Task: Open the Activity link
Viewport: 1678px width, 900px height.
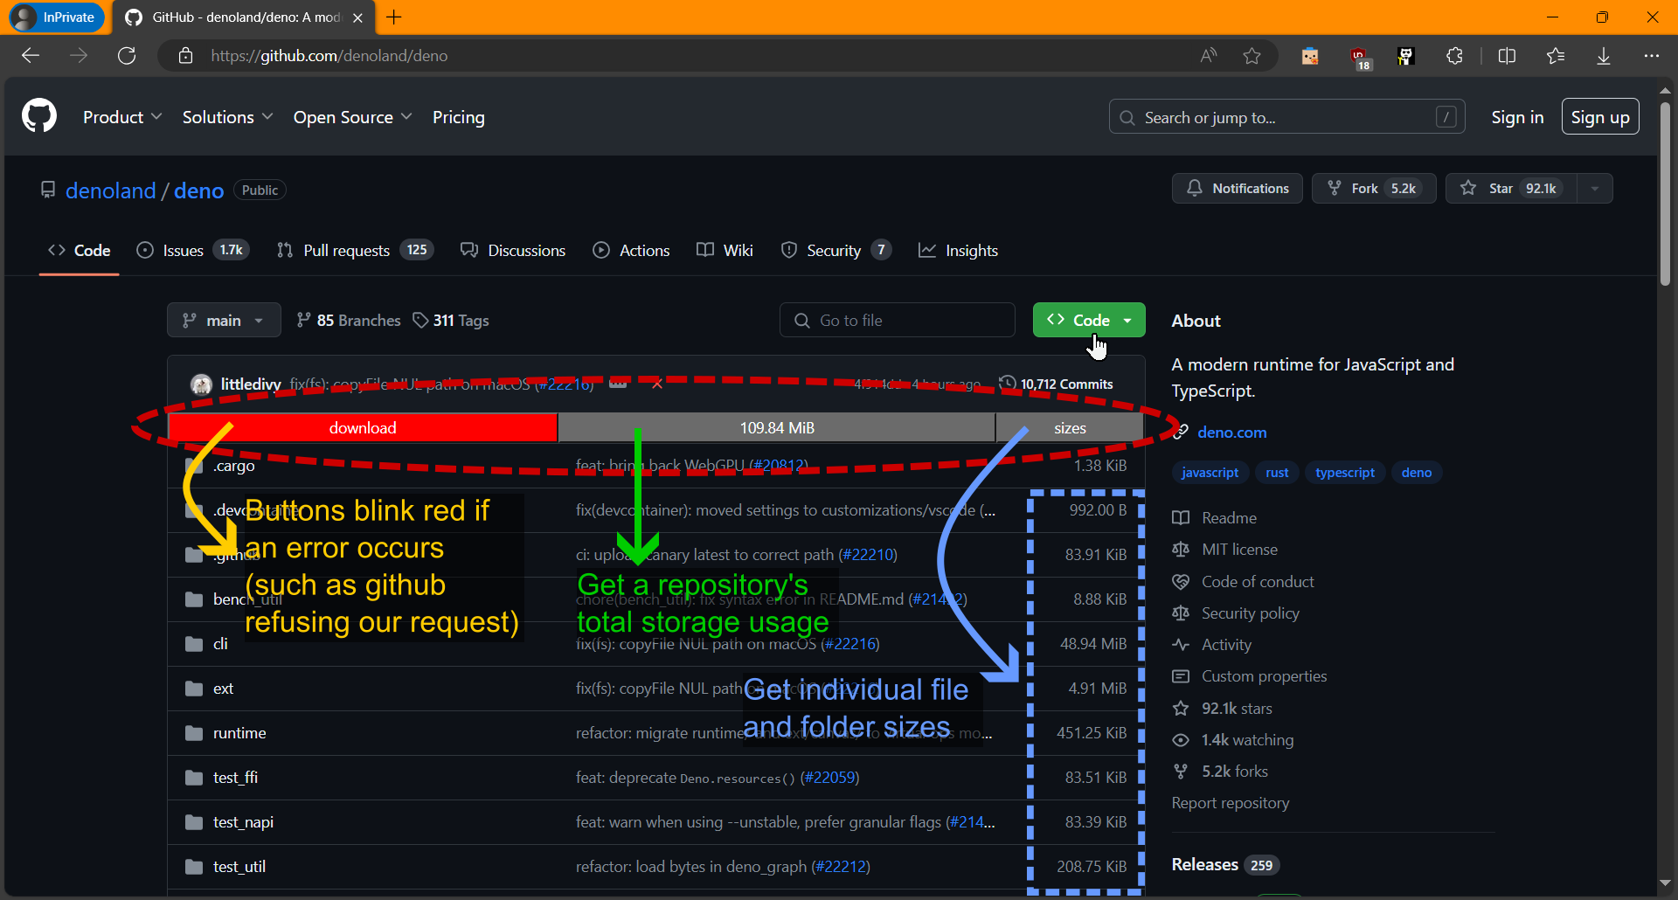Action: click(x=1212, y=645)
